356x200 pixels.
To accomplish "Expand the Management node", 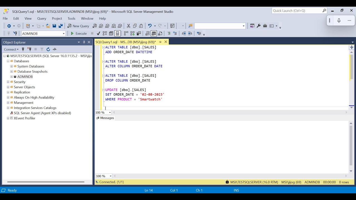I will (8, 102).
